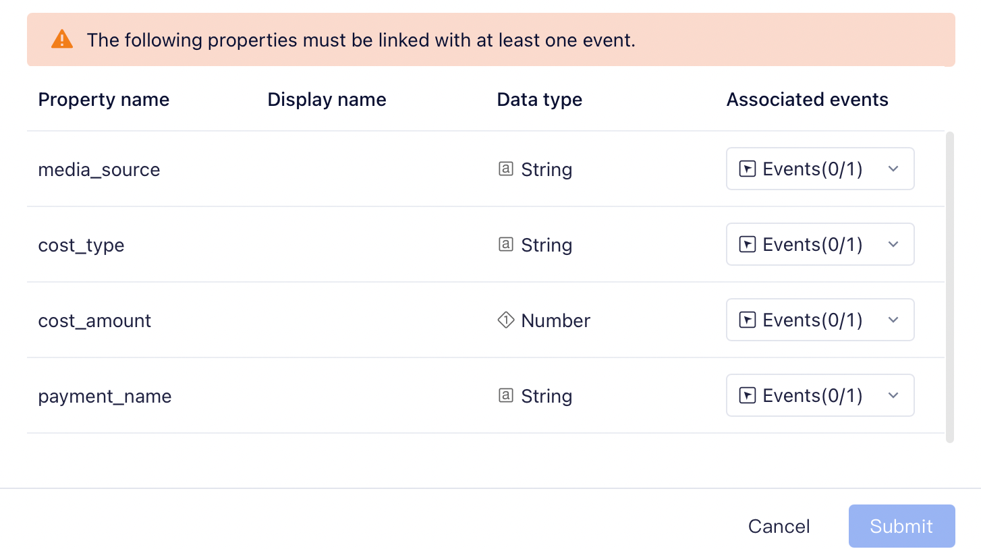Screen dimensions: 981x549
Task: Click String type icon for media_source
Action: [505, 169]
